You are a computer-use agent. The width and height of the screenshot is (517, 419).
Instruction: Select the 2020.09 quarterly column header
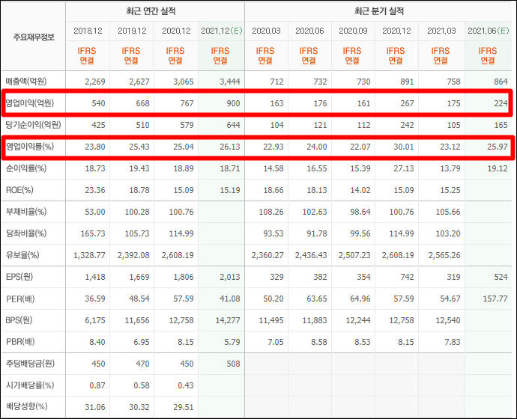click(353, 31)
